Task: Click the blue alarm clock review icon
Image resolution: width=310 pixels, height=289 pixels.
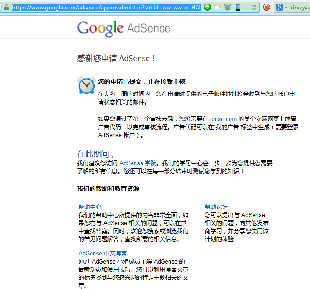Action: (x=87, y=85)
